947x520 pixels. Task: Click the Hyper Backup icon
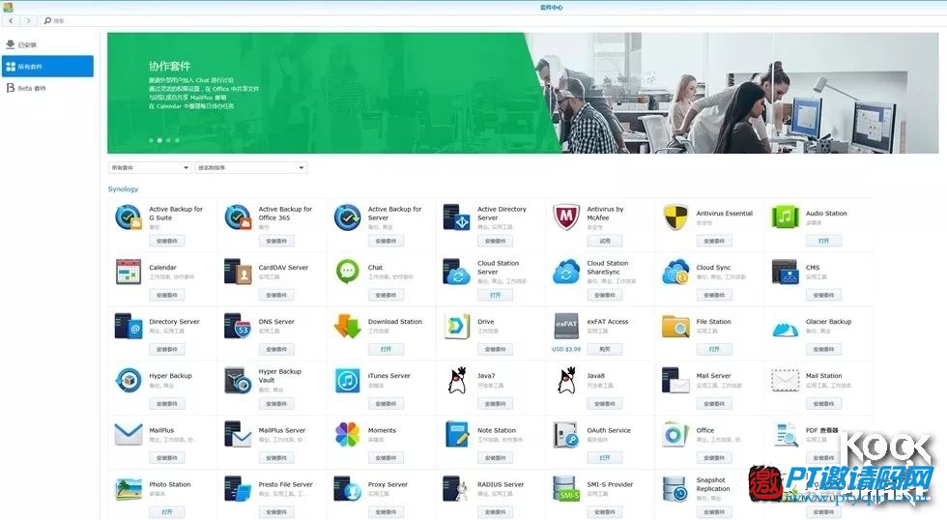pyautogui.click(x=128, y=381)
